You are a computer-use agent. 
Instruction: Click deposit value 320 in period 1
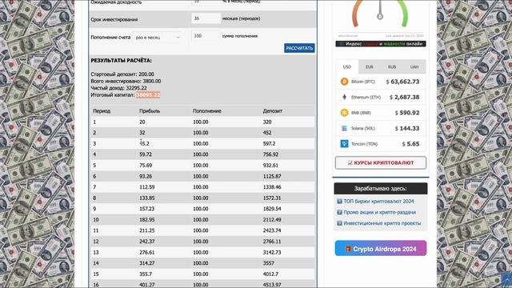pyautogui.click(x=267, y=122)
